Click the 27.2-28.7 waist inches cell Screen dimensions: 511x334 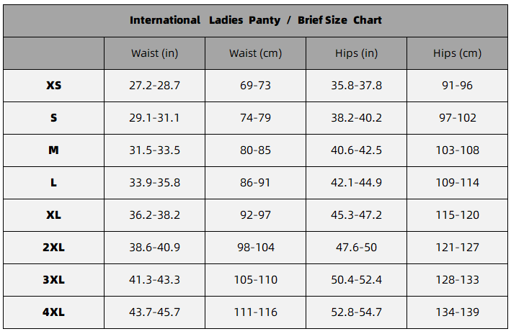click(x=154, y=85)
